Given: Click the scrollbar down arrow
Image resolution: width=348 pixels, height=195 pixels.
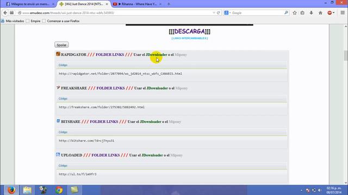Looking at the screenshot, I should point(346,183).
